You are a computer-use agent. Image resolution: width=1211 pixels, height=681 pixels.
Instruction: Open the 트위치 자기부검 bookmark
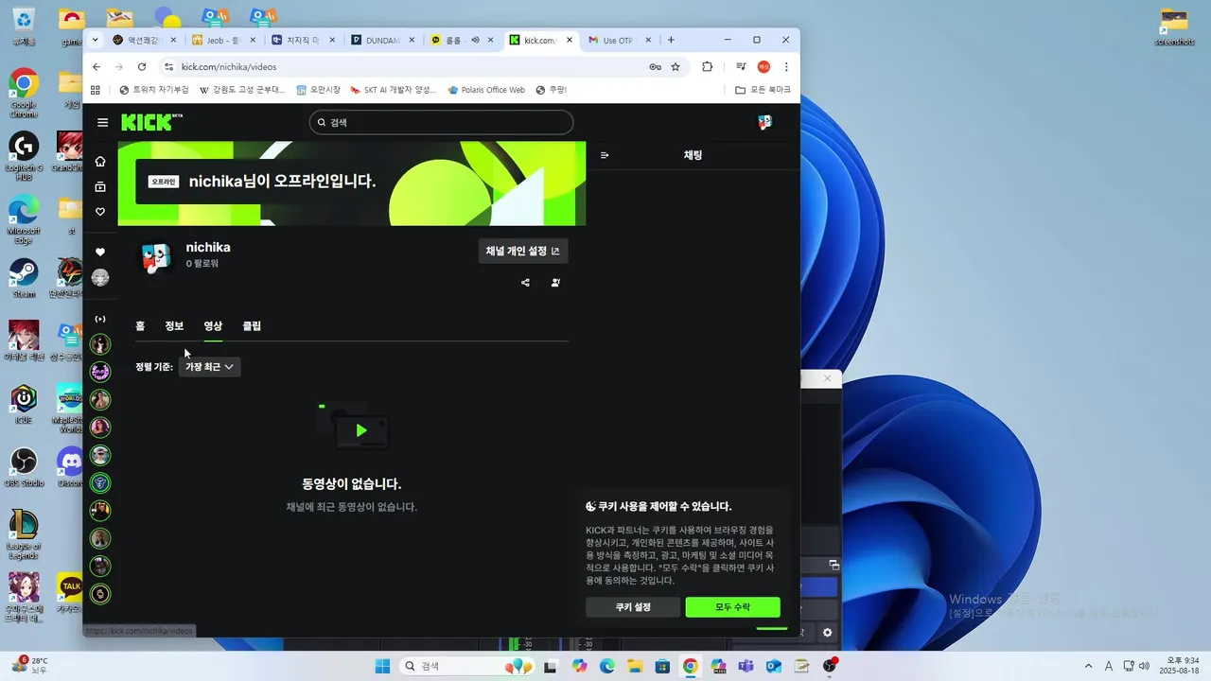tap(154, 90)
